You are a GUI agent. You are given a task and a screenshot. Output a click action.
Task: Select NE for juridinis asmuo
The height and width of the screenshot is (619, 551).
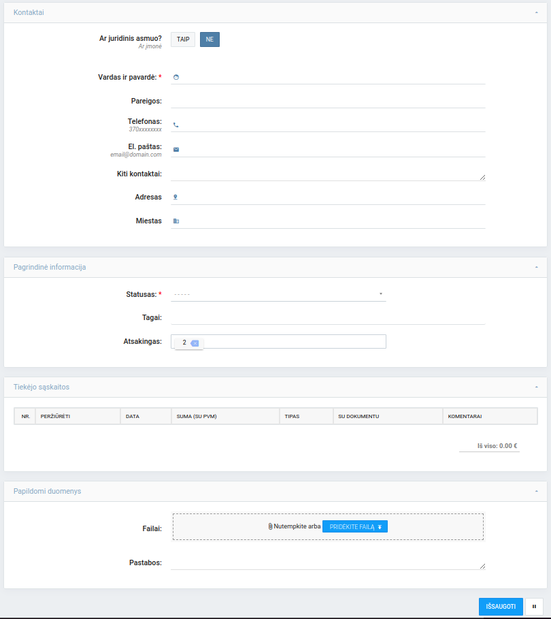[x=210, y=40]
